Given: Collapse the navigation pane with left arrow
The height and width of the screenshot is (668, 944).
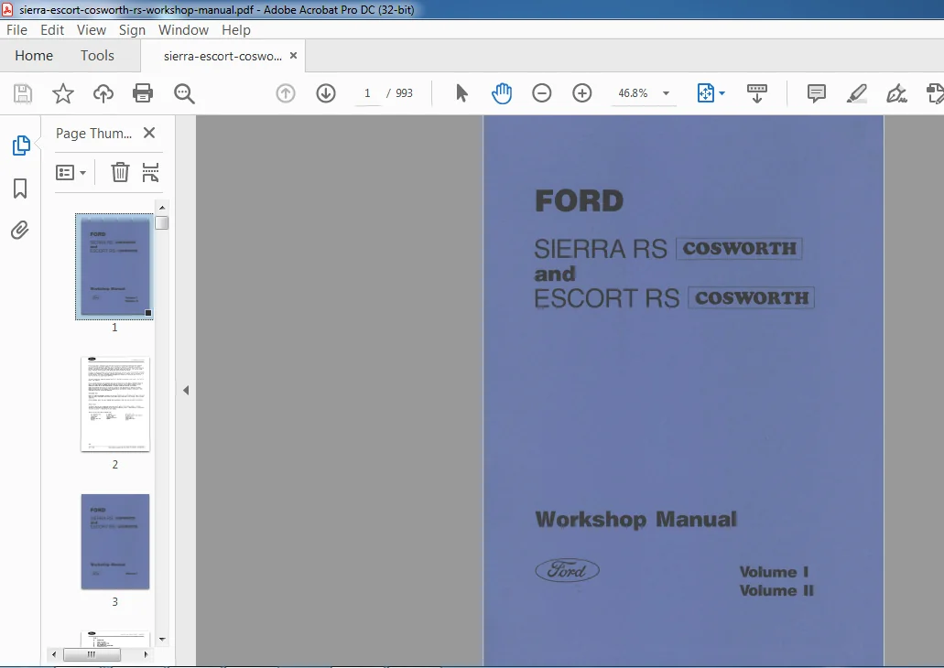Looking at the screenshot, I should 186,391.
